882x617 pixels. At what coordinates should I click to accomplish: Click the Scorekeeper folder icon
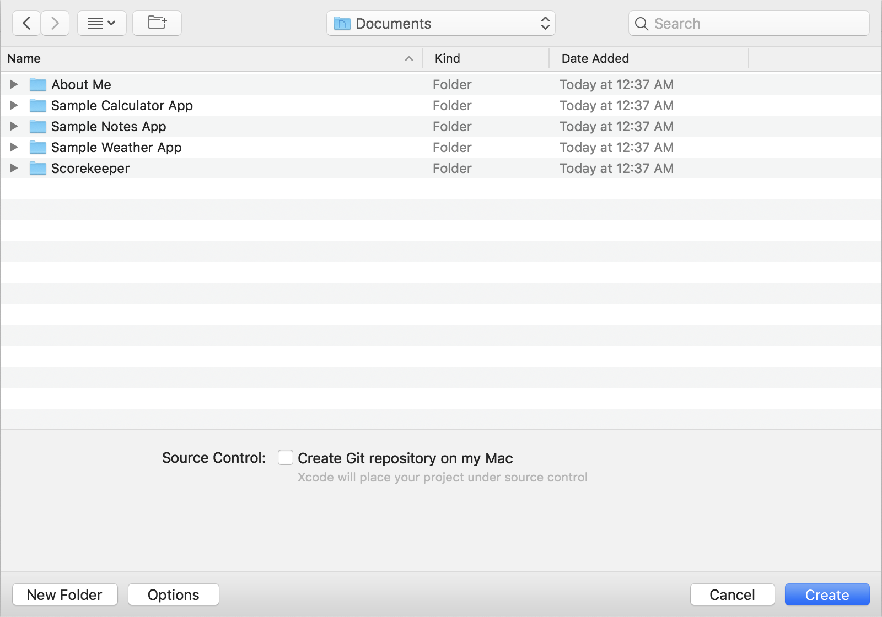coord(38,168)
